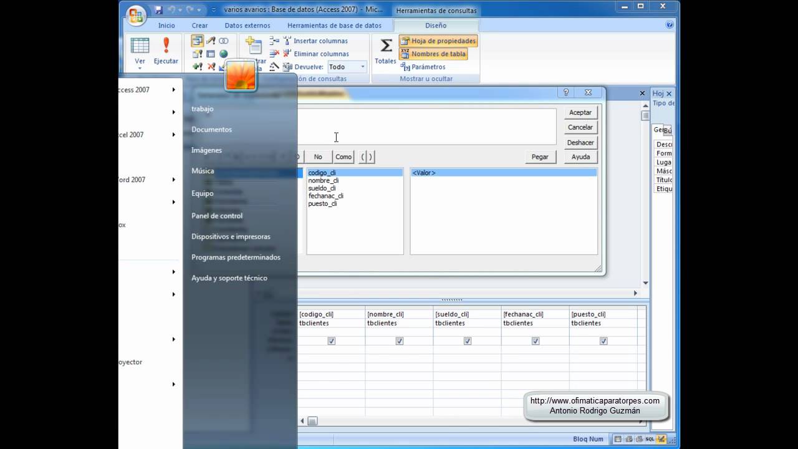Choose the Select query type icon

tap(197, 41)
